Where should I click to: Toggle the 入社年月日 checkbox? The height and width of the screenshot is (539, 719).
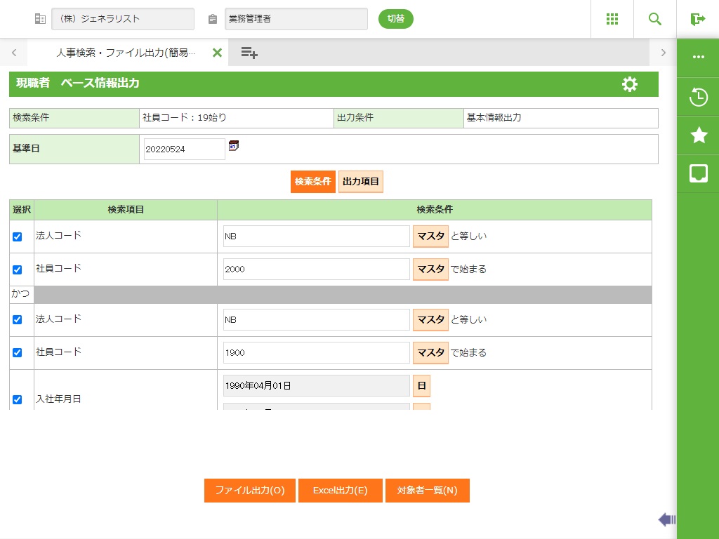(18, 399)
